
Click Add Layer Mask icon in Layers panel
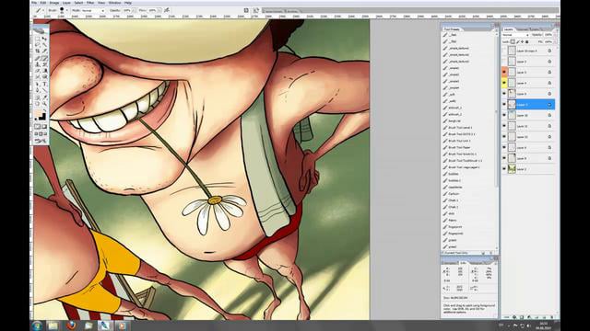[x=522, y=317]
